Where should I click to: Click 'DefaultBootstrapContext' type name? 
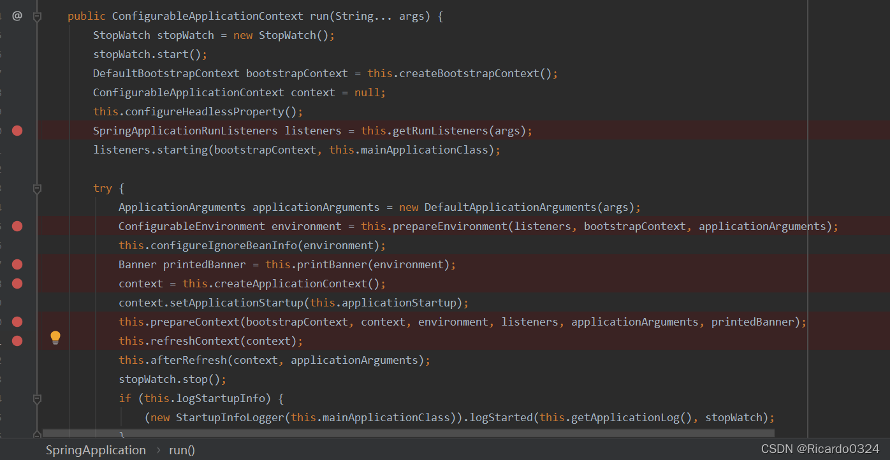(x=166, y=73)
